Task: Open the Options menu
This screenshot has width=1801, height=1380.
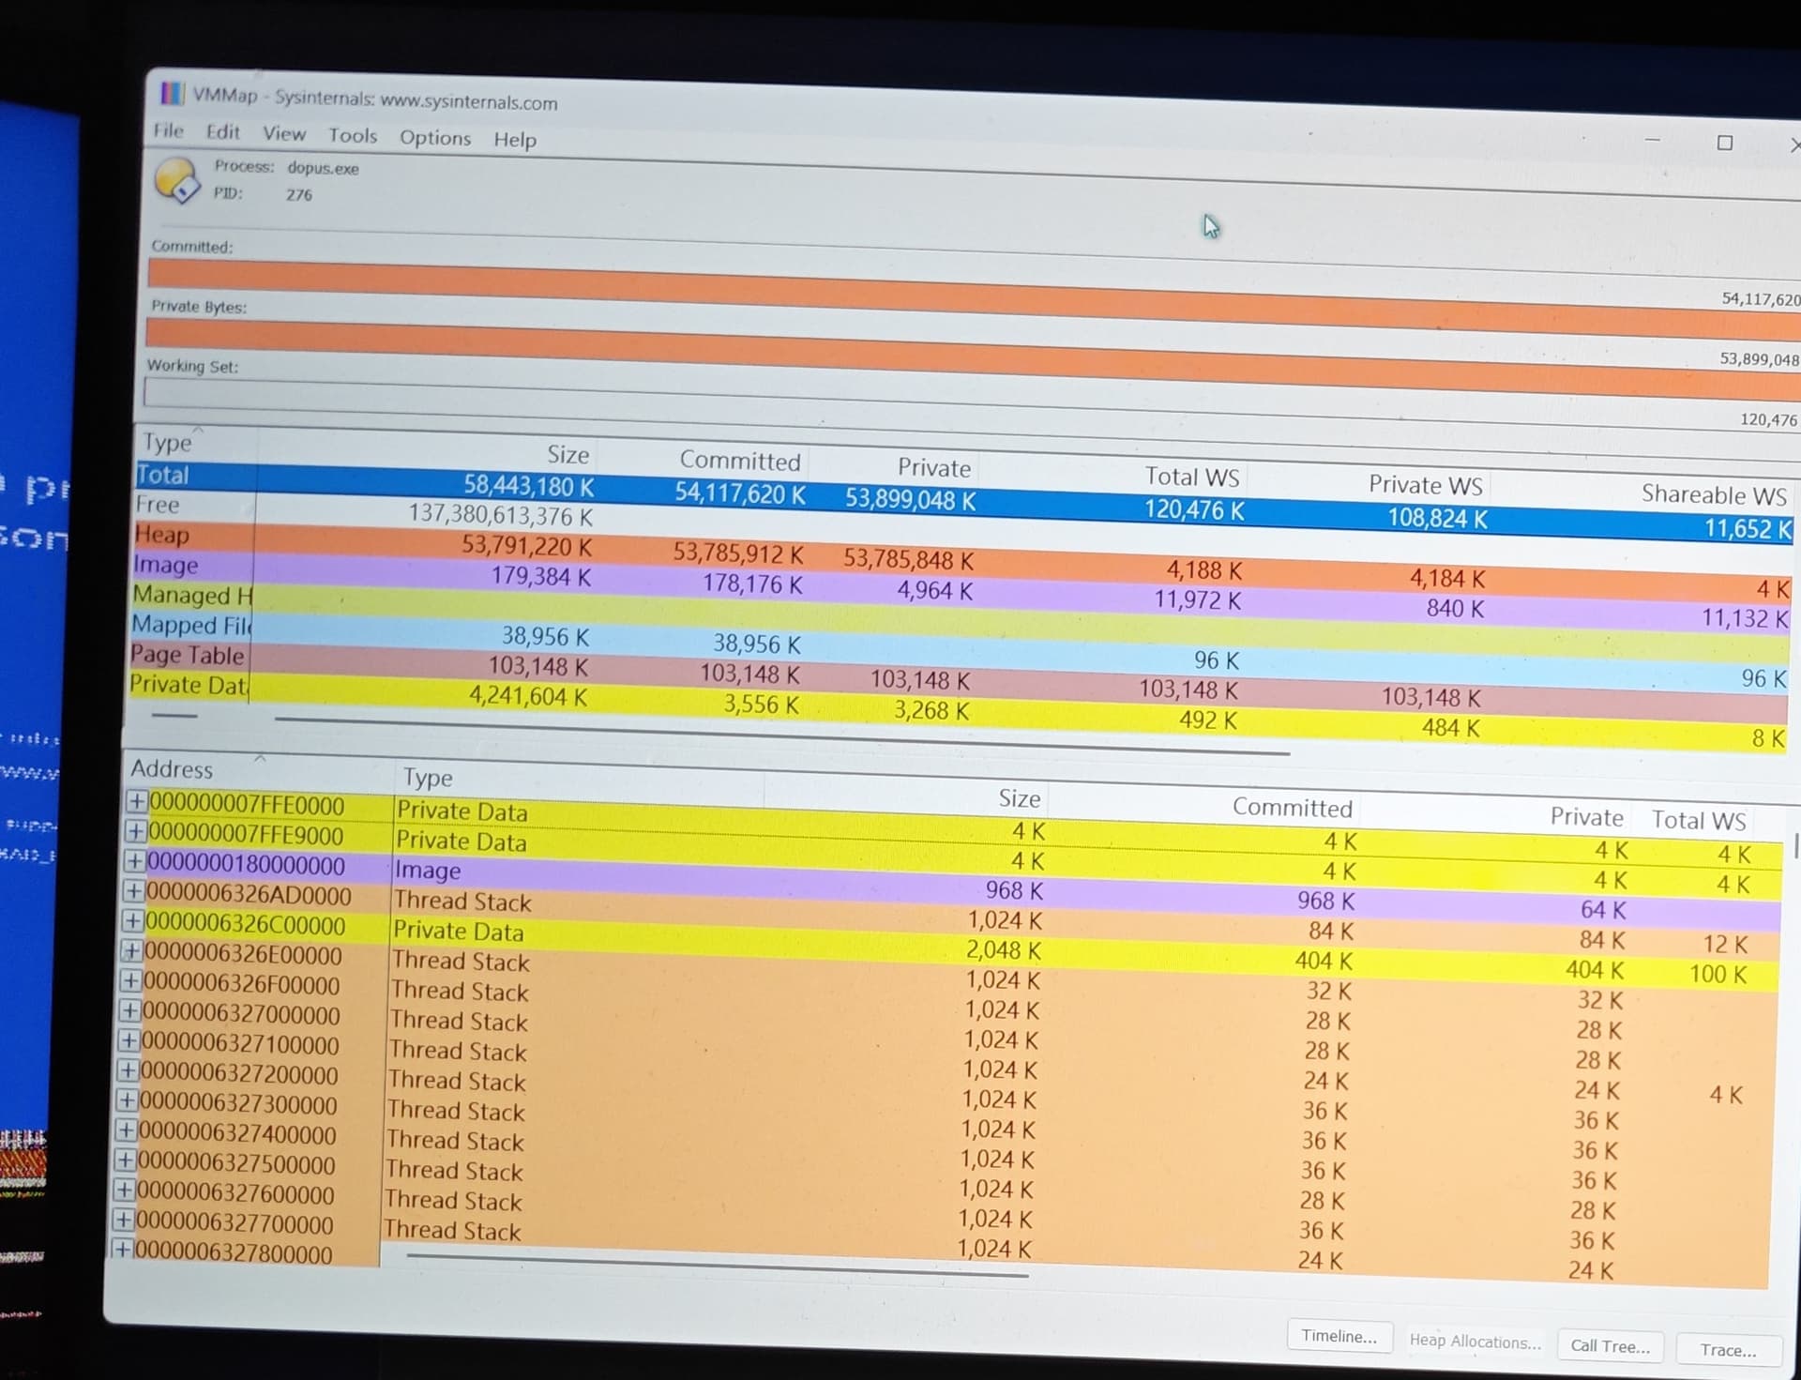Action: pyautogui.click(x=435, y=138)
